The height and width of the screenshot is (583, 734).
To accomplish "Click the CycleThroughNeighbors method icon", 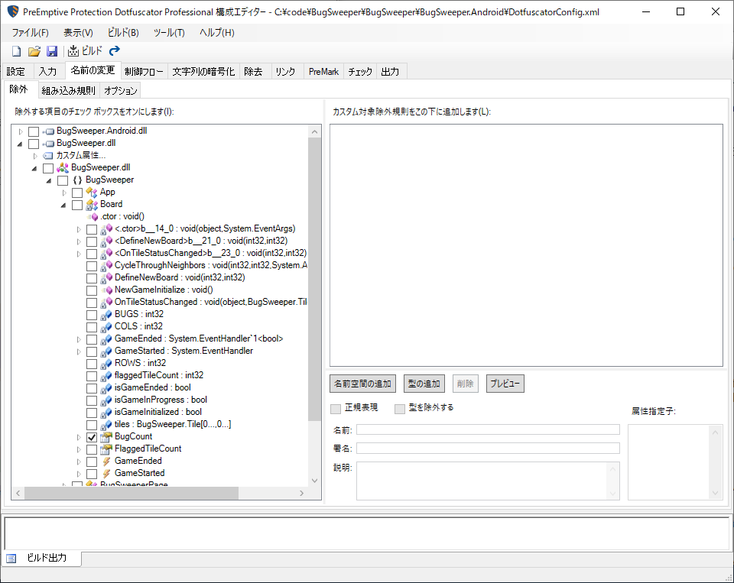I will tap(107, 265).
